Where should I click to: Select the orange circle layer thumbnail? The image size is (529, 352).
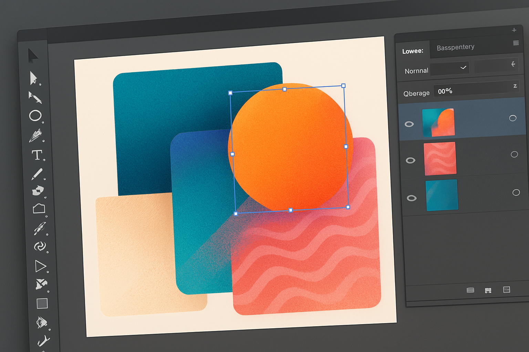(x=438, y=122)
